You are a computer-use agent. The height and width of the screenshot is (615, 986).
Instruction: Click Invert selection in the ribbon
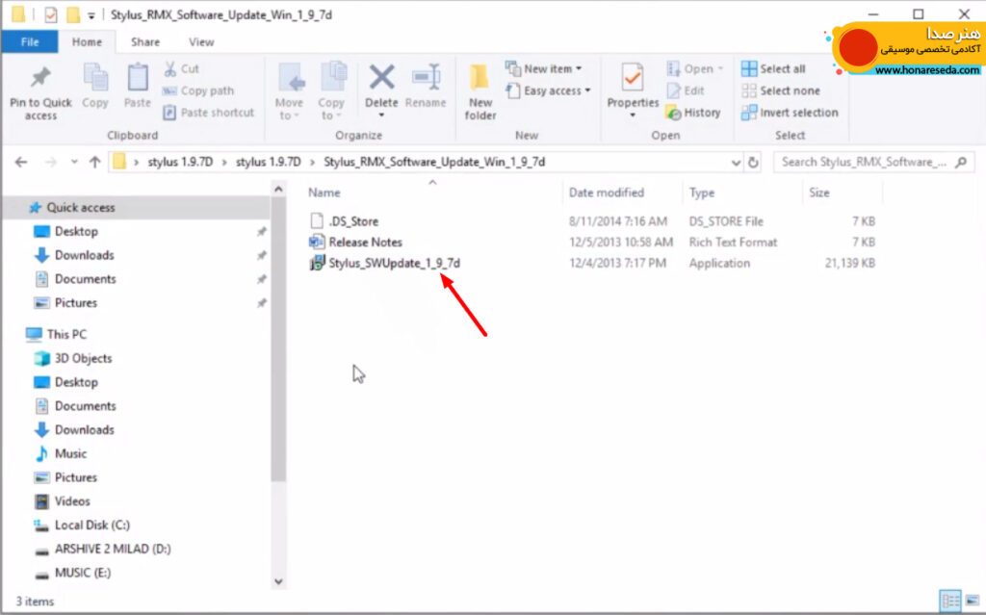tap(790, 113)
